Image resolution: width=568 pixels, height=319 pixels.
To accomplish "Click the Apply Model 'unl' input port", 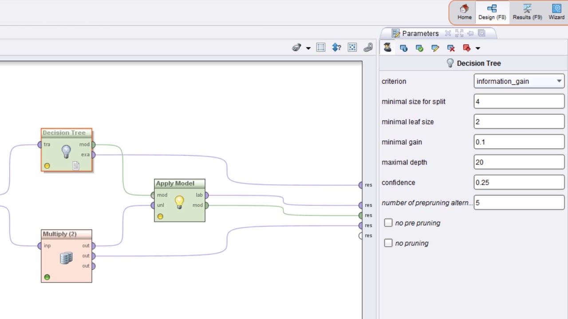I will coord(153,205).
